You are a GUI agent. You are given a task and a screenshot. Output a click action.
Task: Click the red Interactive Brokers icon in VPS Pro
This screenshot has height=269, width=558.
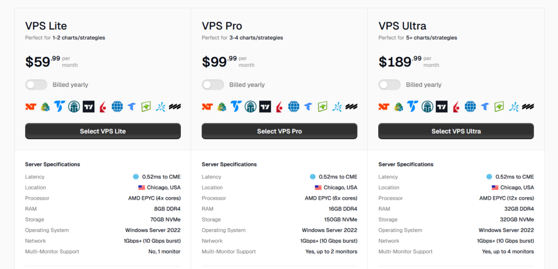[x=280, y=106]
